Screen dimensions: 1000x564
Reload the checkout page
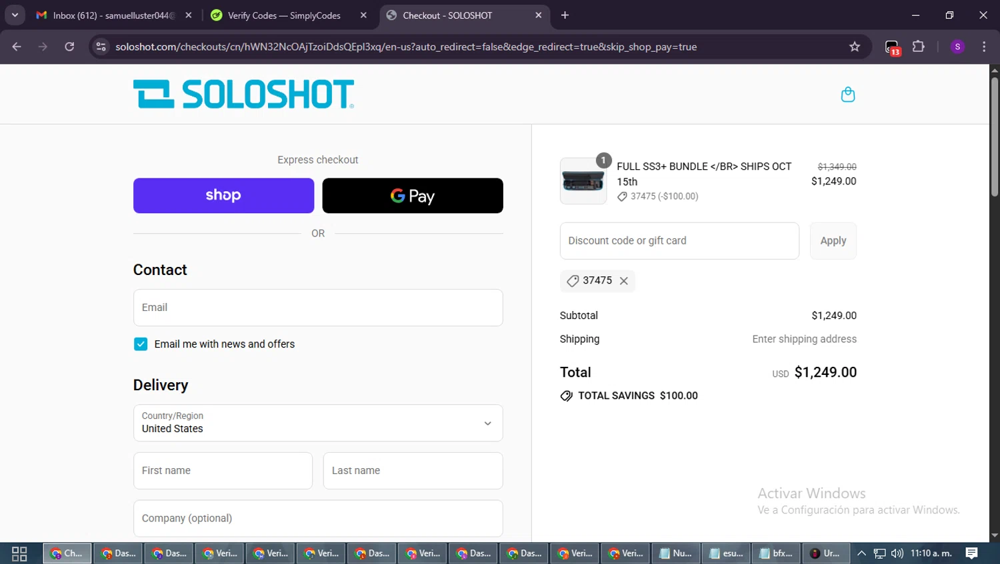tap(69, 47)
